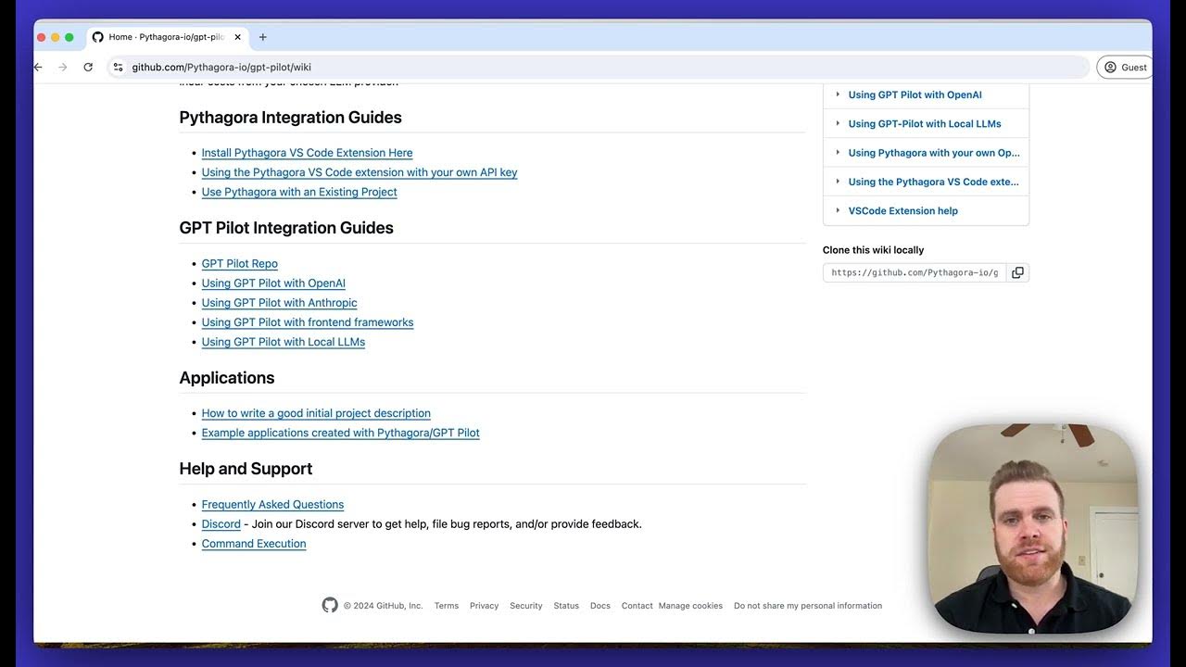Open the Command Execution link
1186x667 pixels.
(254, 544)
